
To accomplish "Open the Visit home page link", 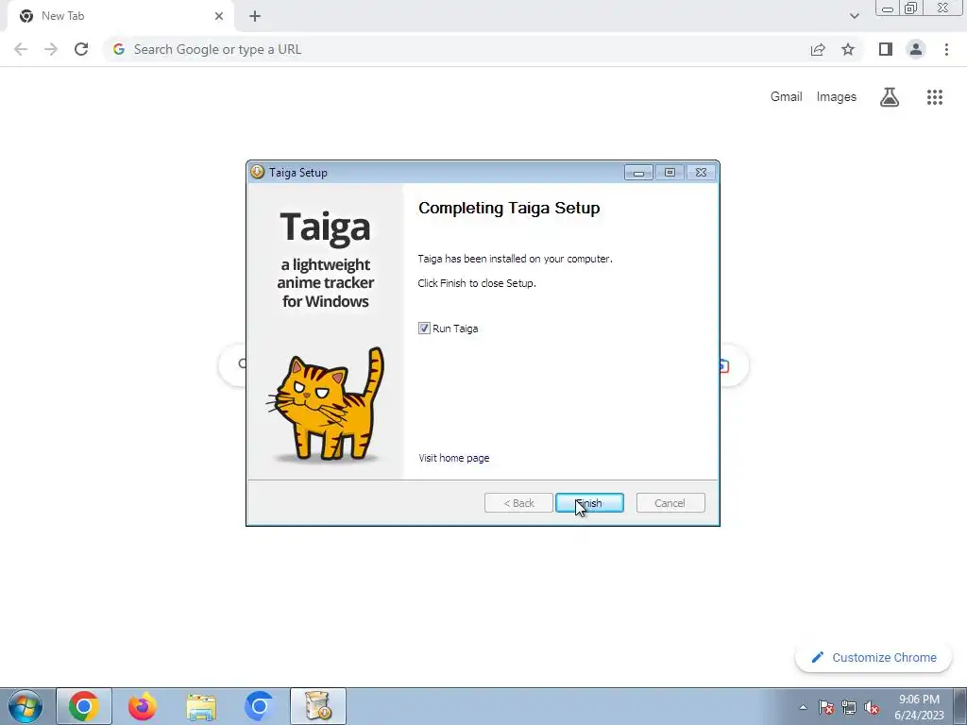I will click(454, 458).
